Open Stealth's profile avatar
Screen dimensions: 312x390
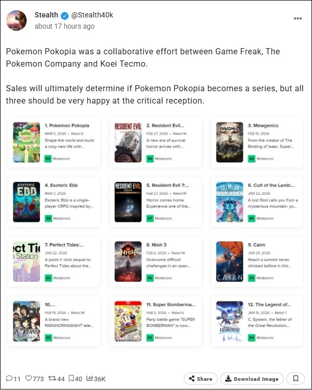16,20
